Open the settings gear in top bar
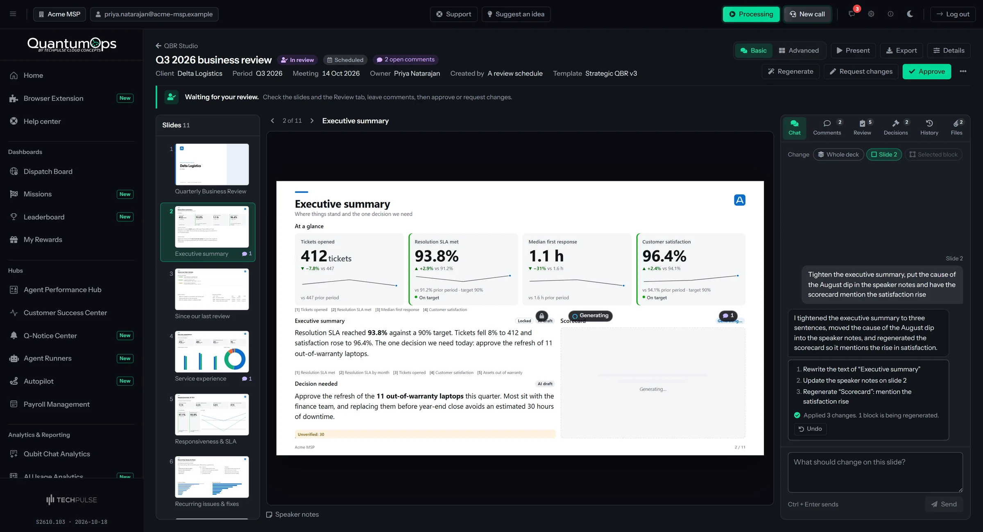Screen dimensions: 983x532 coord(871,14)
